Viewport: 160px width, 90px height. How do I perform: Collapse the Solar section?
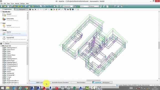1,23
